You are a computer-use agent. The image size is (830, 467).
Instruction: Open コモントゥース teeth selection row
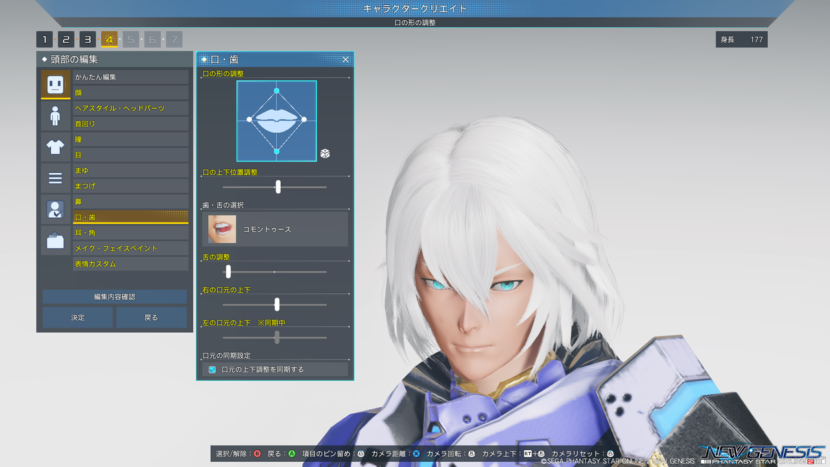tap(276, 229)
